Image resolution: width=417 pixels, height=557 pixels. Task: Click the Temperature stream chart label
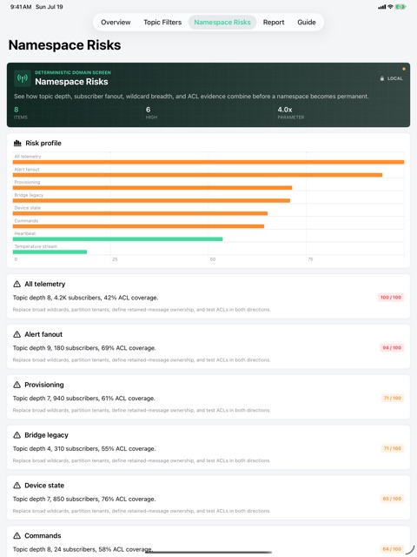coord(36,246)
